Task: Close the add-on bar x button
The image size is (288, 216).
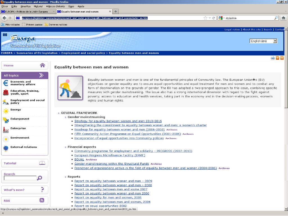Action: click(3, 213)
